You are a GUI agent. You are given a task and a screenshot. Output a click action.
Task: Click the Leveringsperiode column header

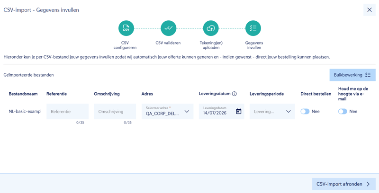tap(267, 94)
